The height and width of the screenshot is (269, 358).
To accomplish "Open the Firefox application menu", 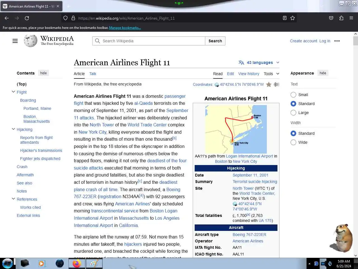I will pos(351,18).
